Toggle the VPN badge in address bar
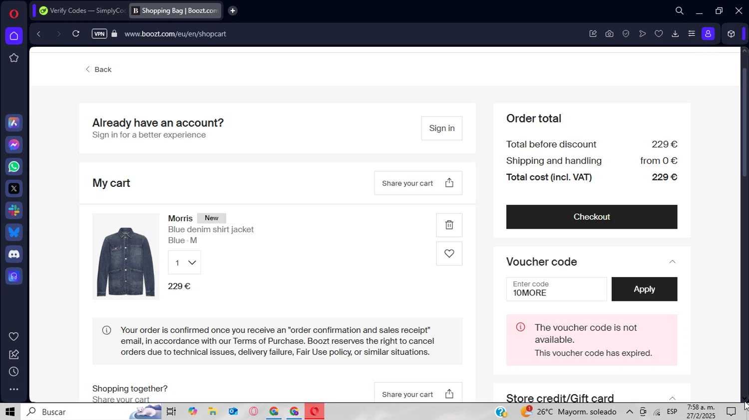This screenshot has width=749, height=420. 99,34
